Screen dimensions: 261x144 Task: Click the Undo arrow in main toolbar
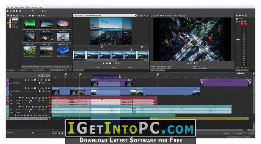(x=33, y=11)
